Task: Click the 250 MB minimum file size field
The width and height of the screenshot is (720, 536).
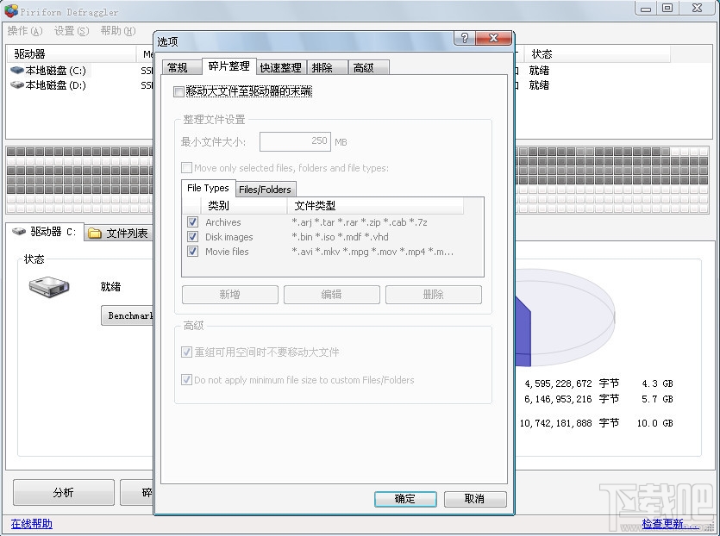Action: (x=295, y=140)
